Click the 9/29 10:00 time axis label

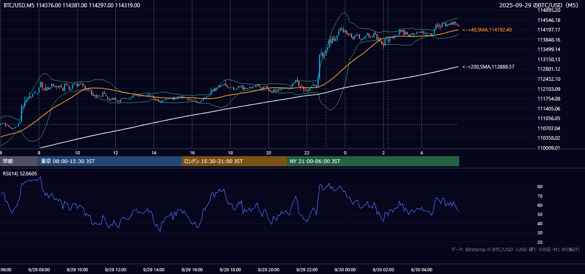tap(77, 270)
